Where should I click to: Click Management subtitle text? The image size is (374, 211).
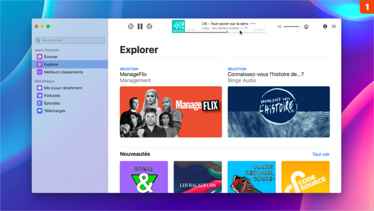point(135,80)
